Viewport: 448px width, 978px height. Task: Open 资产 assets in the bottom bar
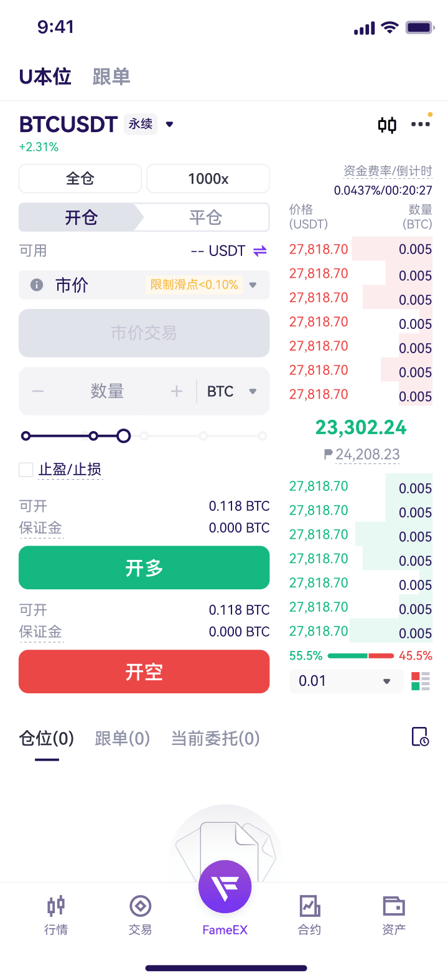click(394, 914)
